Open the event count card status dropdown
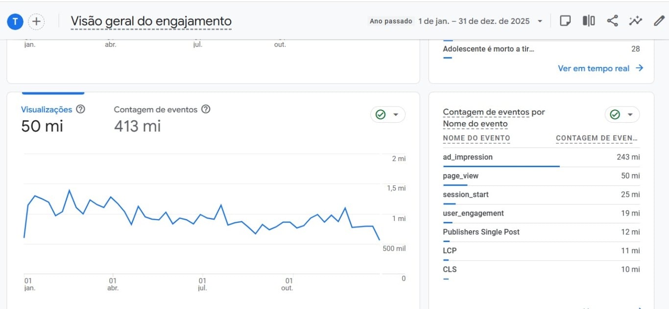The width and height of the screenshot is (669, 309). pyautogui.click(x=622, y=114)
